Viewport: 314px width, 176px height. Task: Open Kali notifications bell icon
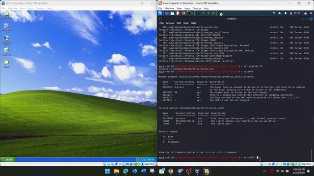point(286,13)
